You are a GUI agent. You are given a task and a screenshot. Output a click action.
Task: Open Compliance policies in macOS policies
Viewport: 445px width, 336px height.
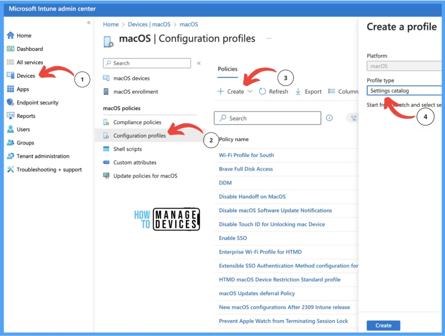click(137, 122)
